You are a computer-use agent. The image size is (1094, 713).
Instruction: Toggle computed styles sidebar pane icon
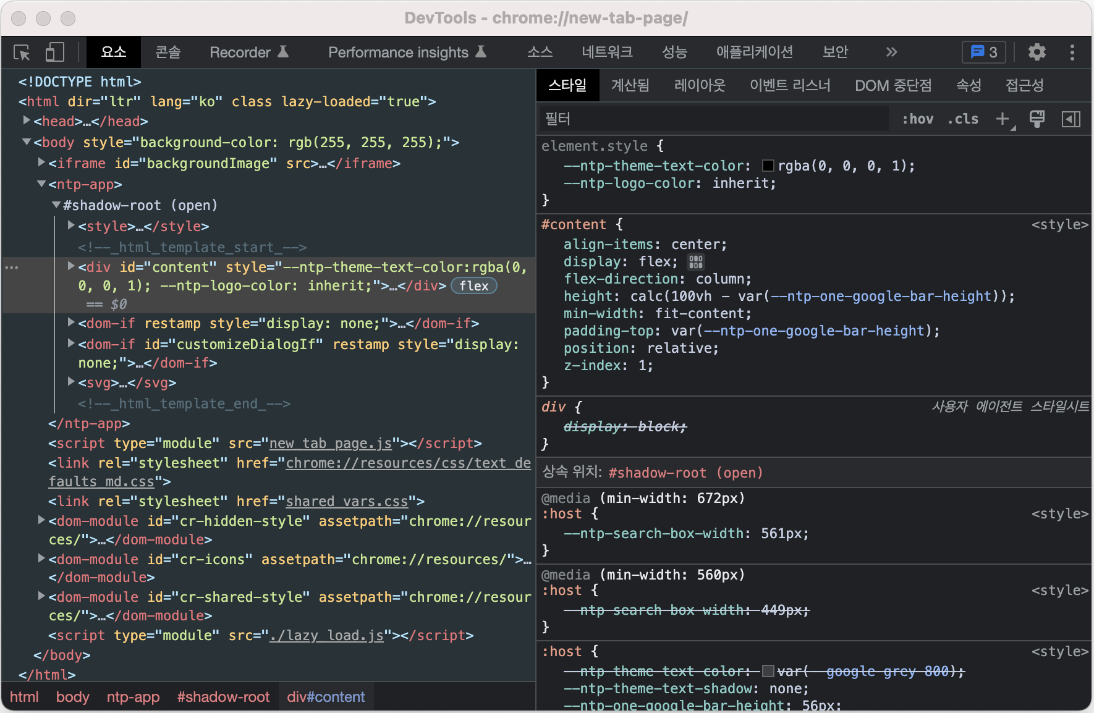1071,119
